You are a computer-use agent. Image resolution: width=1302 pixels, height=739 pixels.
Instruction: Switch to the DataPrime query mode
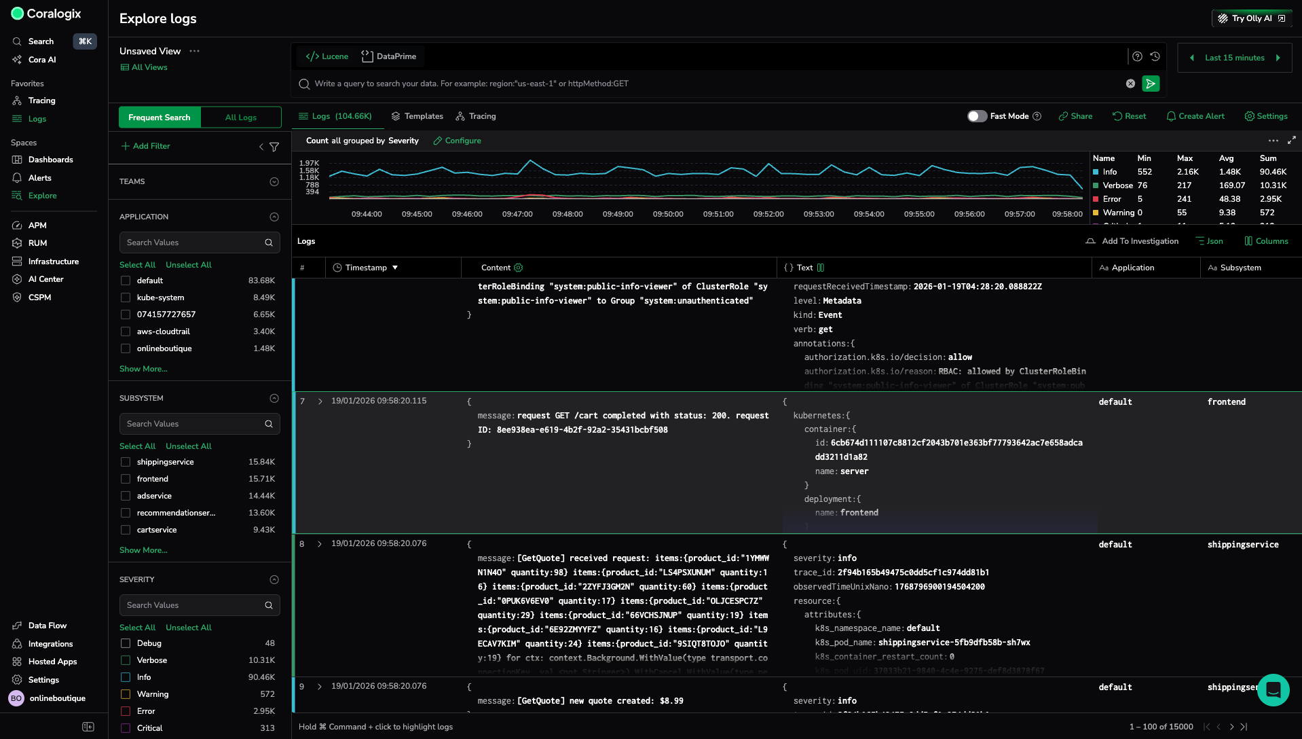click(x=389, y=56)
